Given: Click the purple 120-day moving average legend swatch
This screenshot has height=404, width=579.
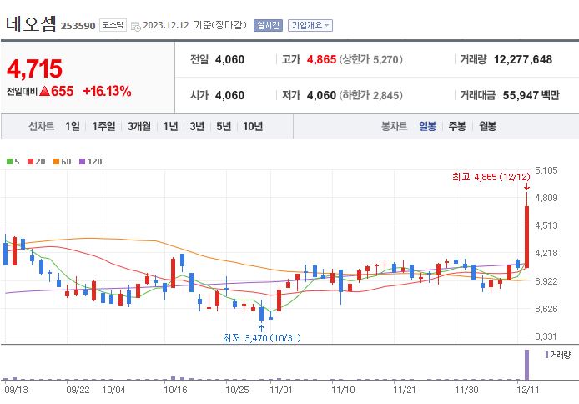Looking at the screenshot, I should click(x=83, y=161).
